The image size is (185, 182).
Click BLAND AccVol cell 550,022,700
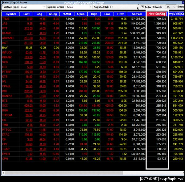[x=138, y=33]
